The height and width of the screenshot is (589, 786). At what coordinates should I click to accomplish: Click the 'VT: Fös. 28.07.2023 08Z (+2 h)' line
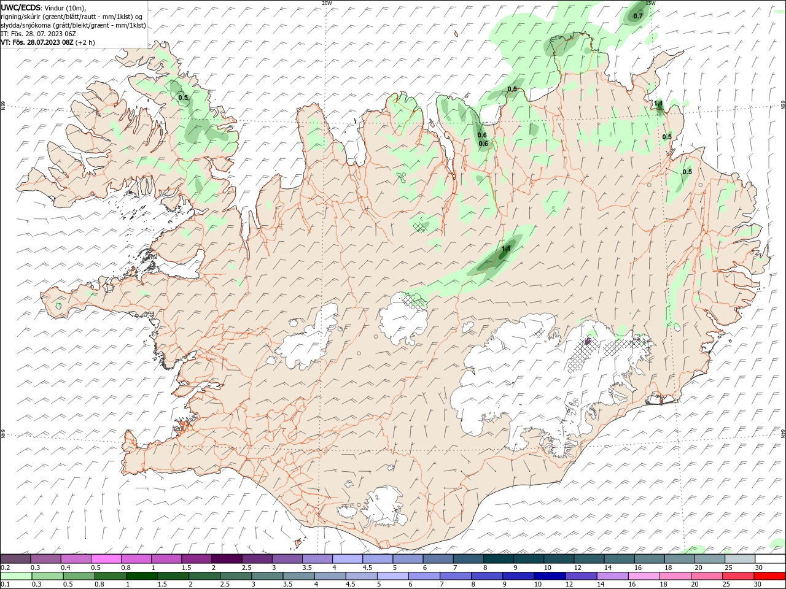click(x=48, y=42)
